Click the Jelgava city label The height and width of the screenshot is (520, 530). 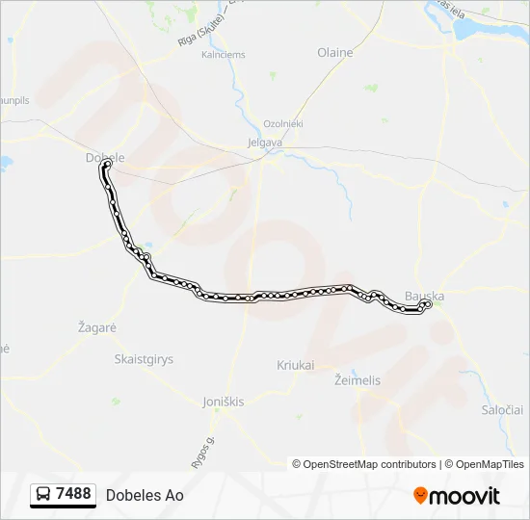point(265,143)
